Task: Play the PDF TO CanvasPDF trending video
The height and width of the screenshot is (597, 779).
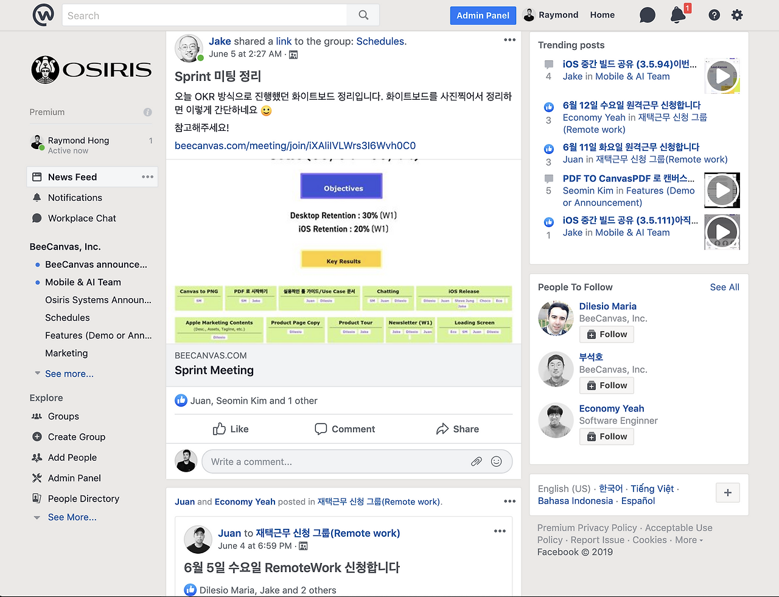Action: click(722, 190)
